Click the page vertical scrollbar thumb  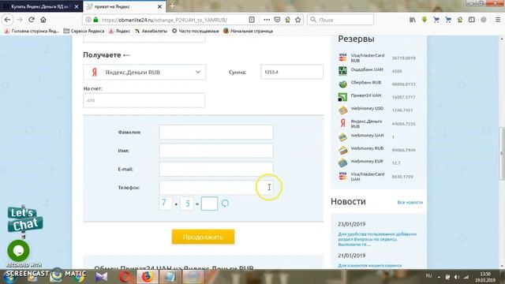[502, 153]
